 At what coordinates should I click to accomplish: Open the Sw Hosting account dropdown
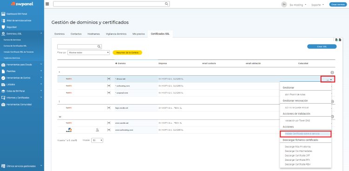coord(298,5)
